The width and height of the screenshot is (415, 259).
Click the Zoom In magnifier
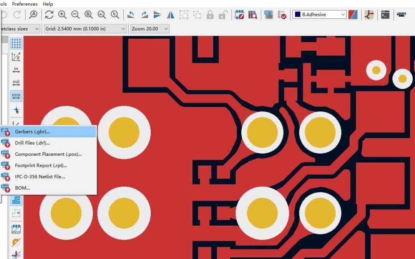[62, 15]
